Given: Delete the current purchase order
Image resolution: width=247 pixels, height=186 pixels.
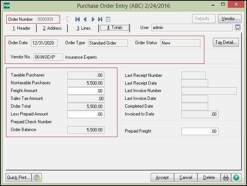Looking at the screenshot, I should click(x=209, y=177).
